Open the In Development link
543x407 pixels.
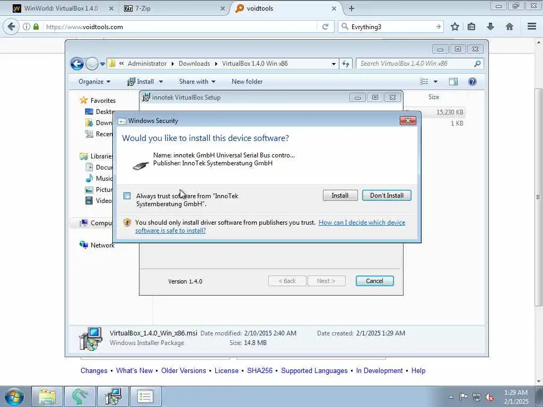tap(379, 370)
